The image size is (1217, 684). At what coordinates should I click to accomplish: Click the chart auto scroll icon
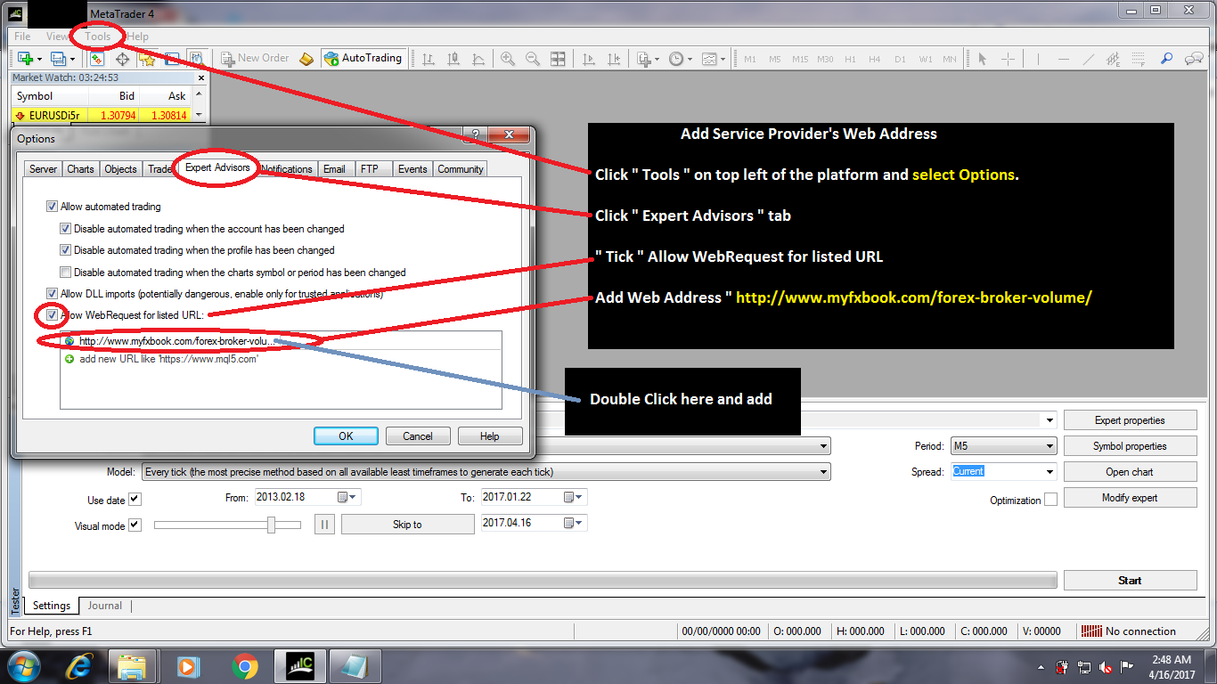[589, 59]
